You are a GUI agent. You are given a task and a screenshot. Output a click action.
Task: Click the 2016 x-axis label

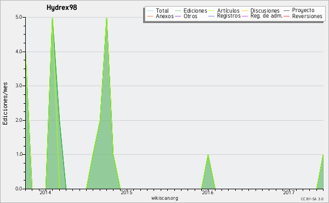pyautogui.click(x=208, y=193)
